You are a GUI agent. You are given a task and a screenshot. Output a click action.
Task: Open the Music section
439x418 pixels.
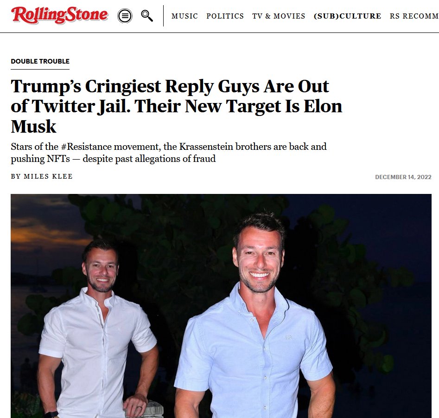(185, 16)
